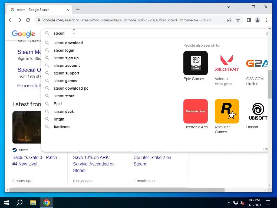Open the Rockstar Games logo tile

[227, 111]
